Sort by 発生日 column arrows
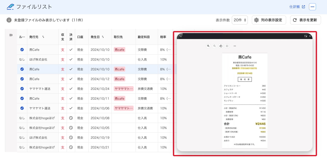 tap(103, 37)
